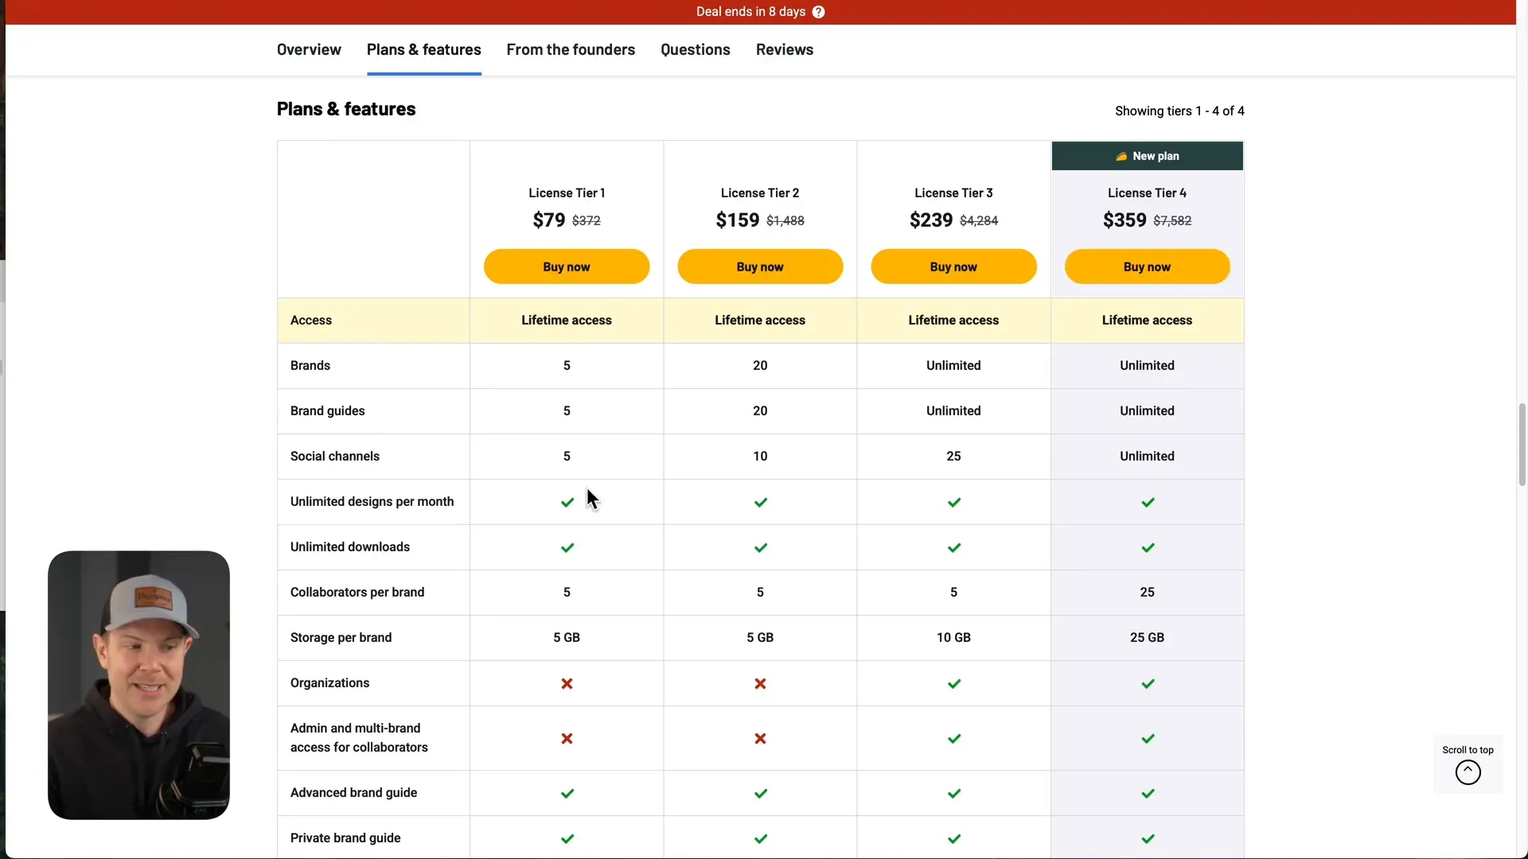
Task: Click Tier 2 Organizations red X mark
Action: [x=760, y=684]
